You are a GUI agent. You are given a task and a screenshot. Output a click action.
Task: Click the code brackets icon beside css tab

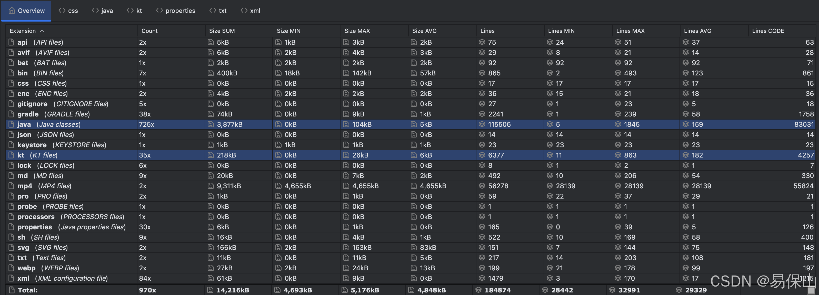coord(62,11)
